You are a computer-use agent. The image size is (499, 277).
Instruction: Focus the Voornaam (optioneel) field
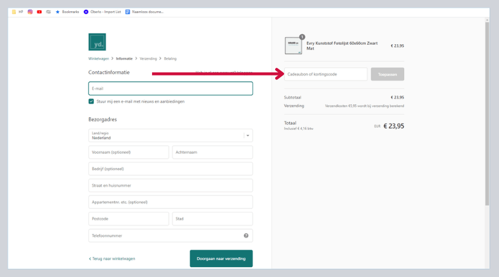[x=128, y=152]
